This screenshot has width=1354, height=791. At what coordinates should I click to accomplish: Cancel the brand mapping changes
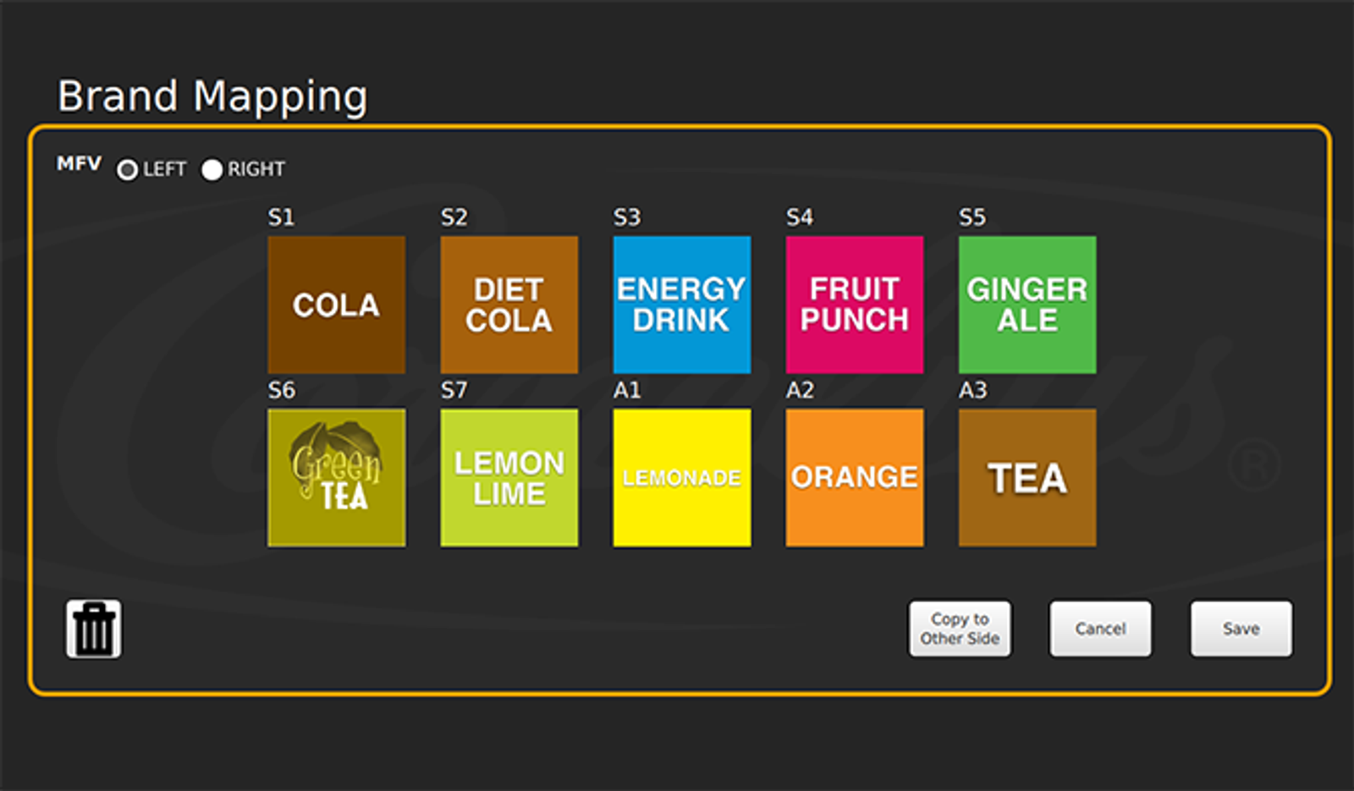click(1100, 629)
